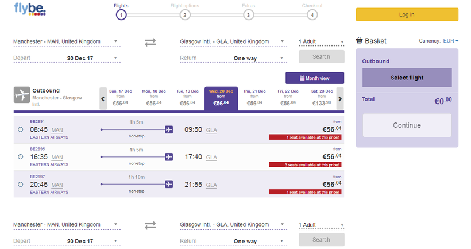Image resolution: width=471 pixels, height=249 pixels.
Task: Open the EUR currency dropdown
Action: pos(450,41)
